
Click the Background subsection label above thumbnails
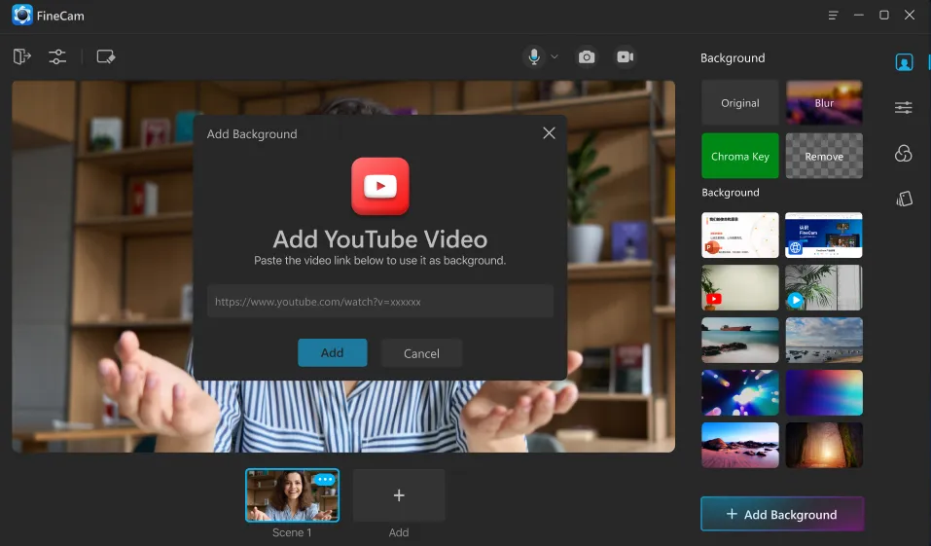[731, 193]
